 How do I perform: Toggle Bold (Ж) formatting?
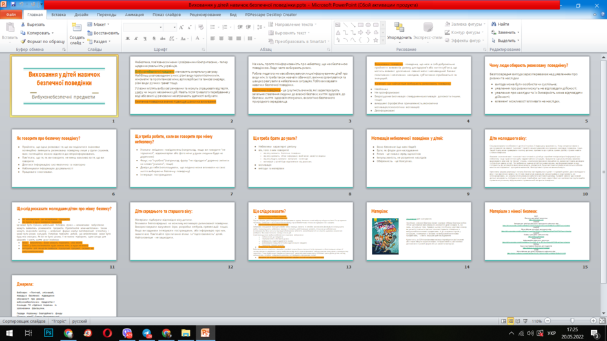(128, 39)
